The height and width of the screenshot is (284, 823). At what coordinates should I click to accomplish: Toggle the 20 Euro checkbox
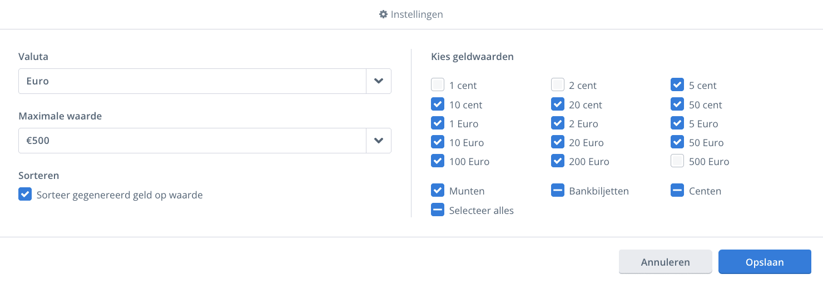558,142
